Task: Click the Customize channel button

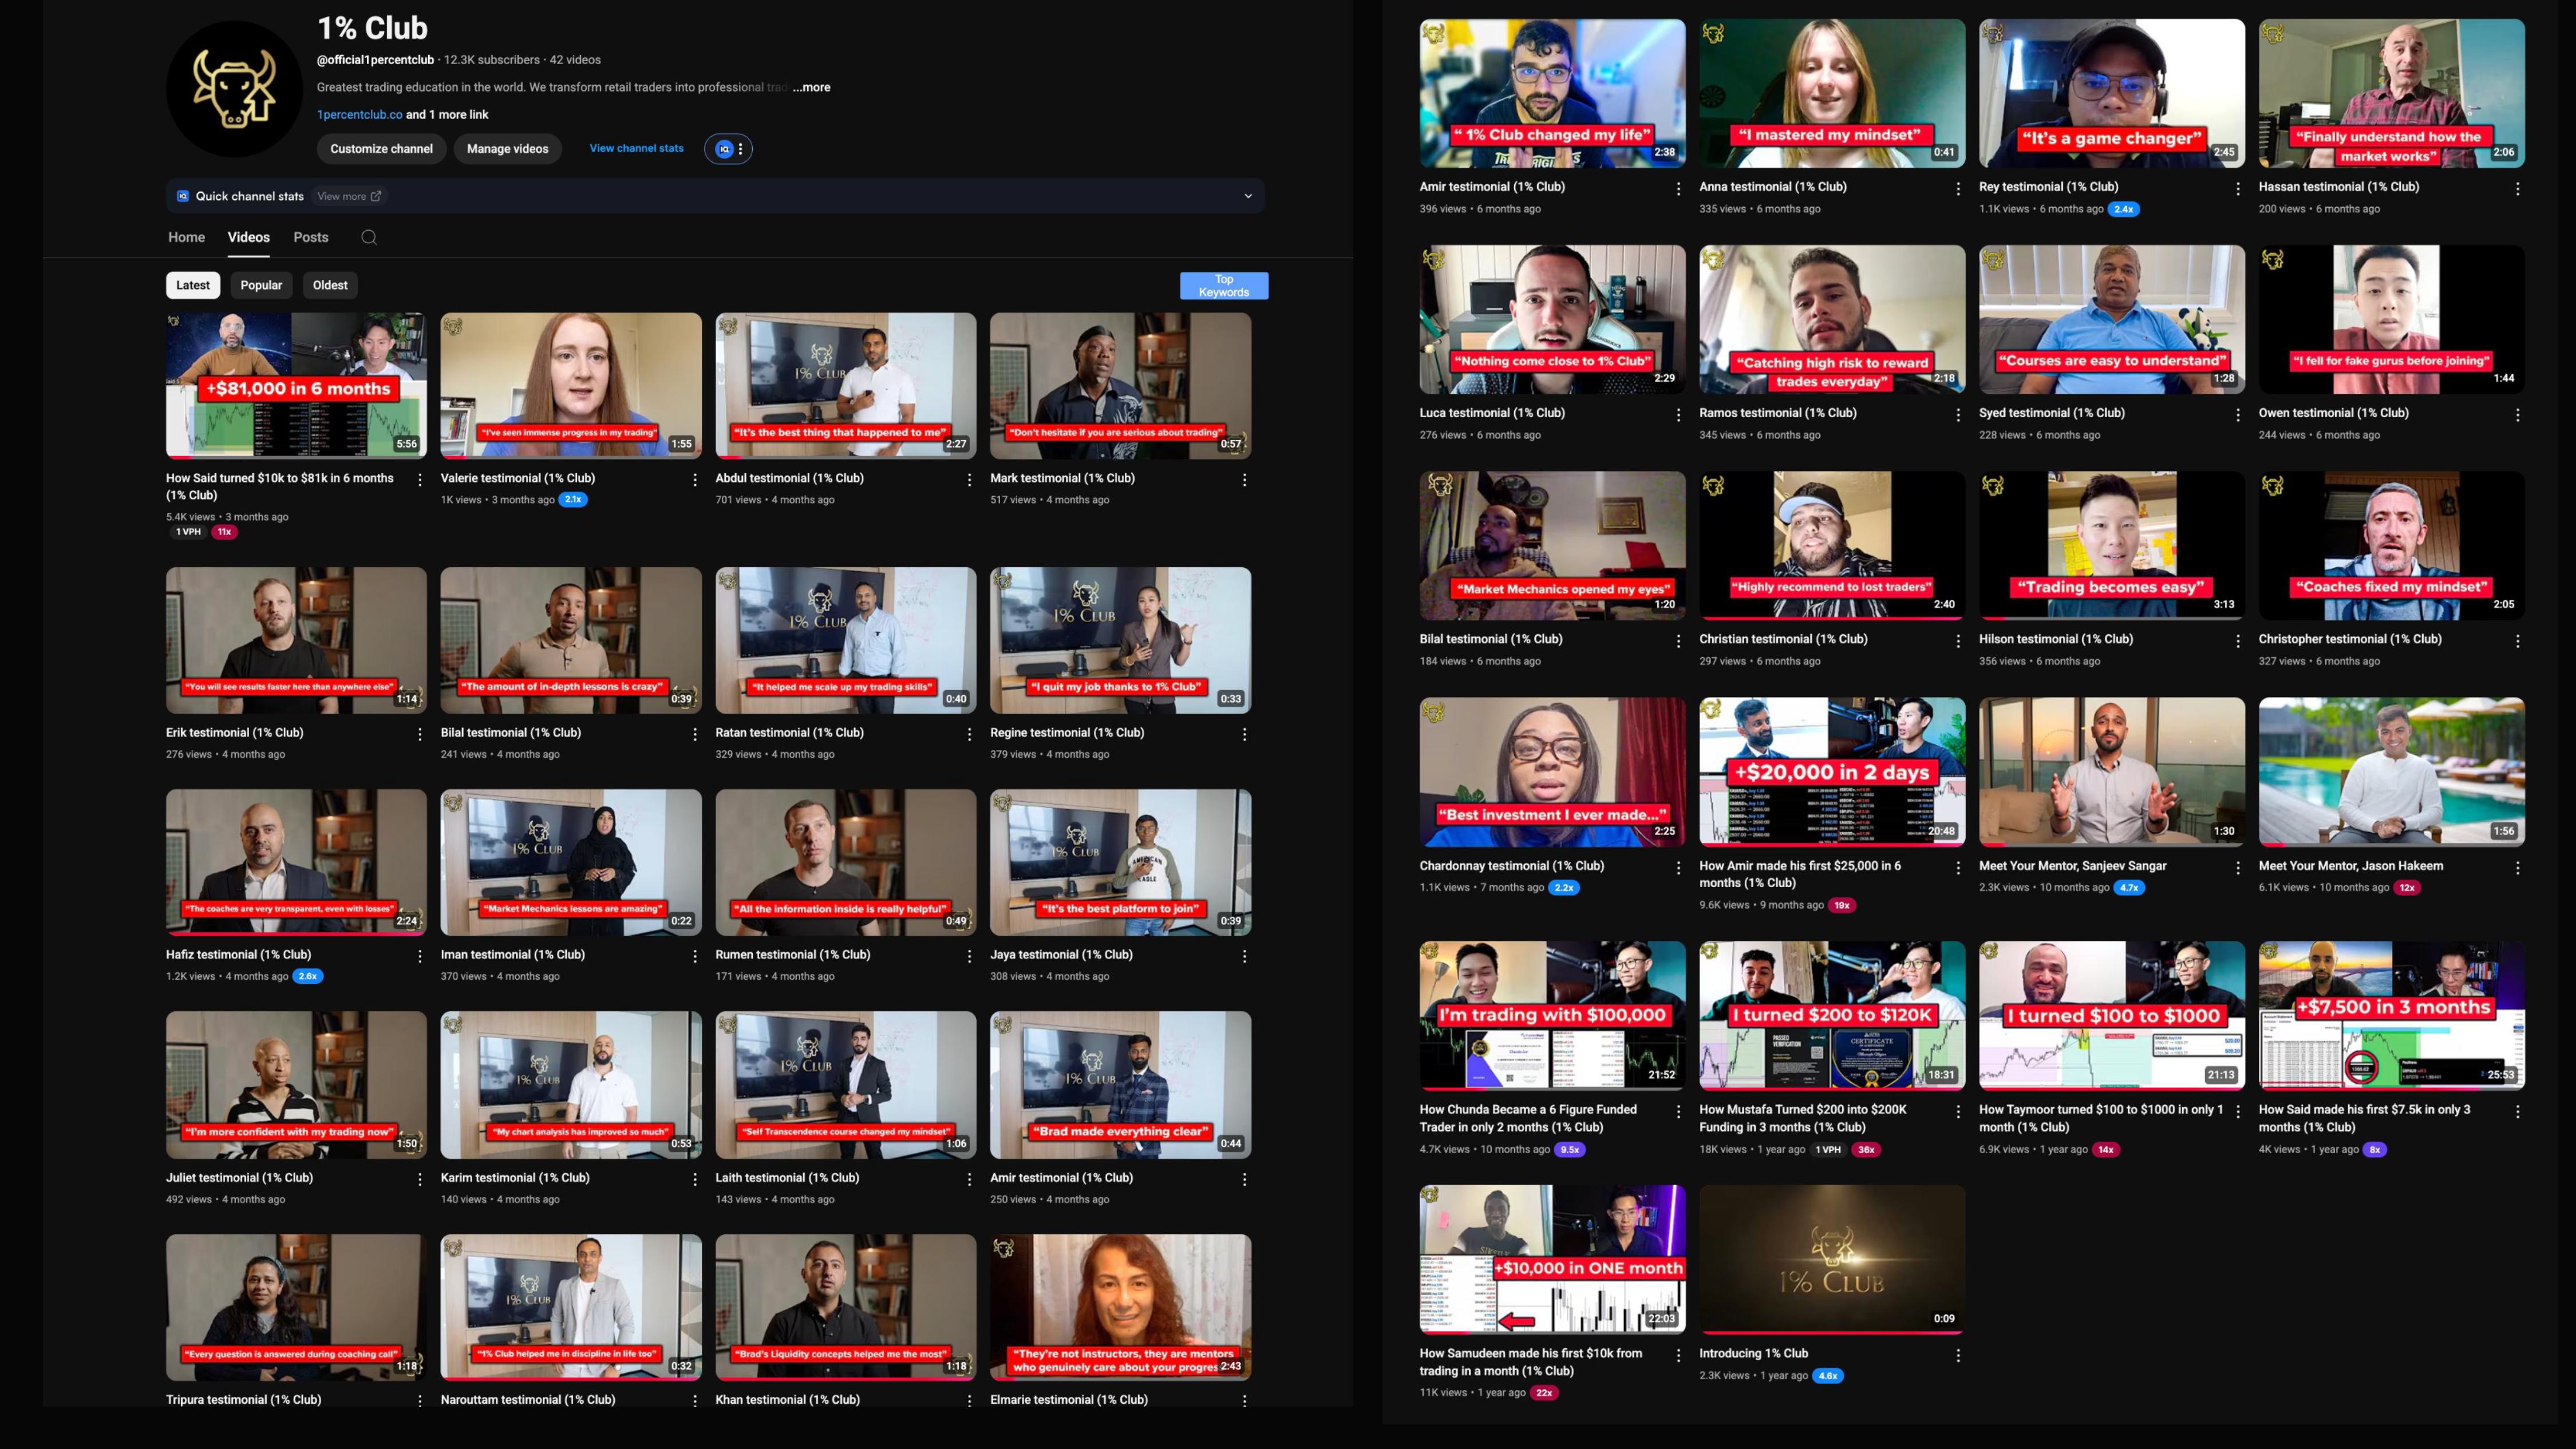Action: [381, 149]
